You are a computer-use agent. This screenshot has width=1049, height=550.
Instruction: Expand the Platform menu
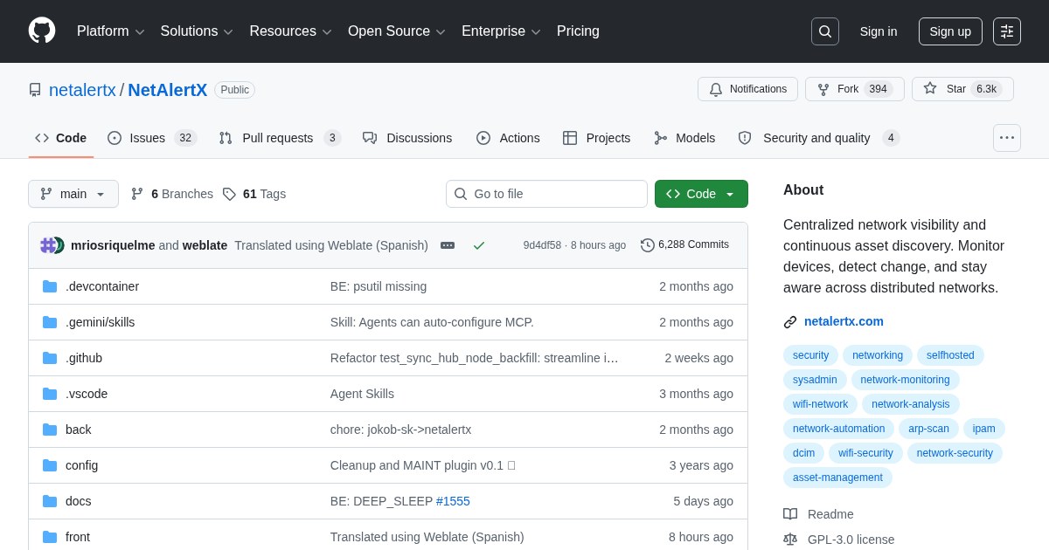[x=111, y=31]
